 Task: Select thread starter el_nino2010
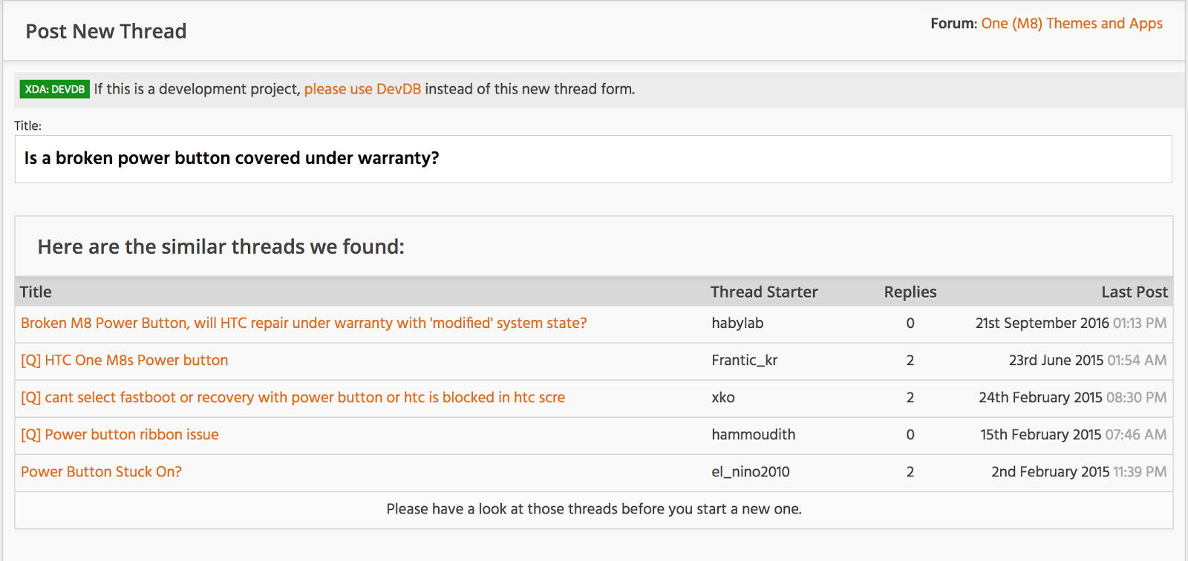coord(750,472)
